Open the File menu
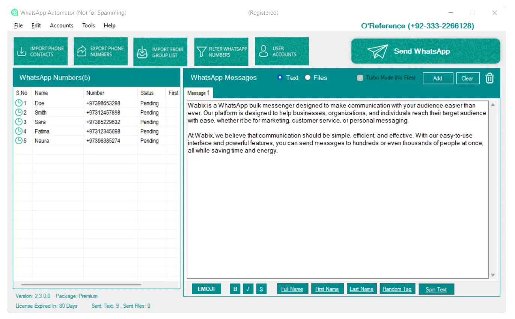This screenshot has width=515, height=319. pyautogui.click(x=18, y=26)
